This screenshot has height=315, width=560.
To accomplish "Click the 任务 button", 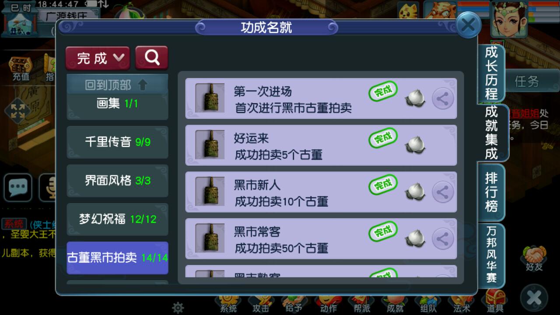I will [527, 81].
